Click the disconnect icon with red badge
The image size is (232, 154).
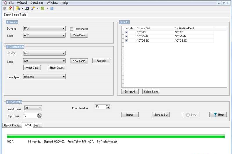[10, 8]
